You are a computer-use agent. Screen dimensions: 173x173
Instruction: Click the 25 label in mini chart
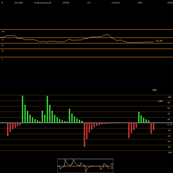point(111,164)
